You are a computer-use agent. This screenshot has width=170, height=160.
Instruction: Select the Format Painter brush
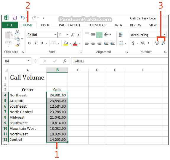pyautogui.click(x=17, y=45)
